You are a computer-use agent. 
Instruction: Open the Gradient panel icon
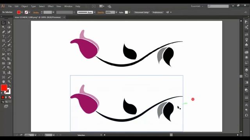(x=246, y=82)
